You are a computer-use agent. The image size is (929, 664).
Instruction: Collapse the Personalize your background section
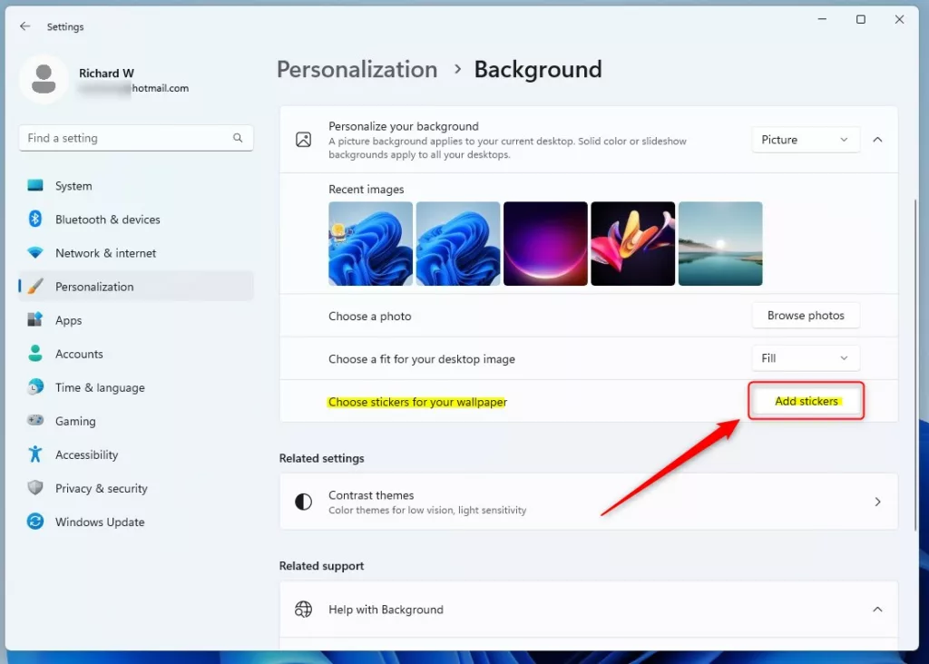[x=877, y=140]
